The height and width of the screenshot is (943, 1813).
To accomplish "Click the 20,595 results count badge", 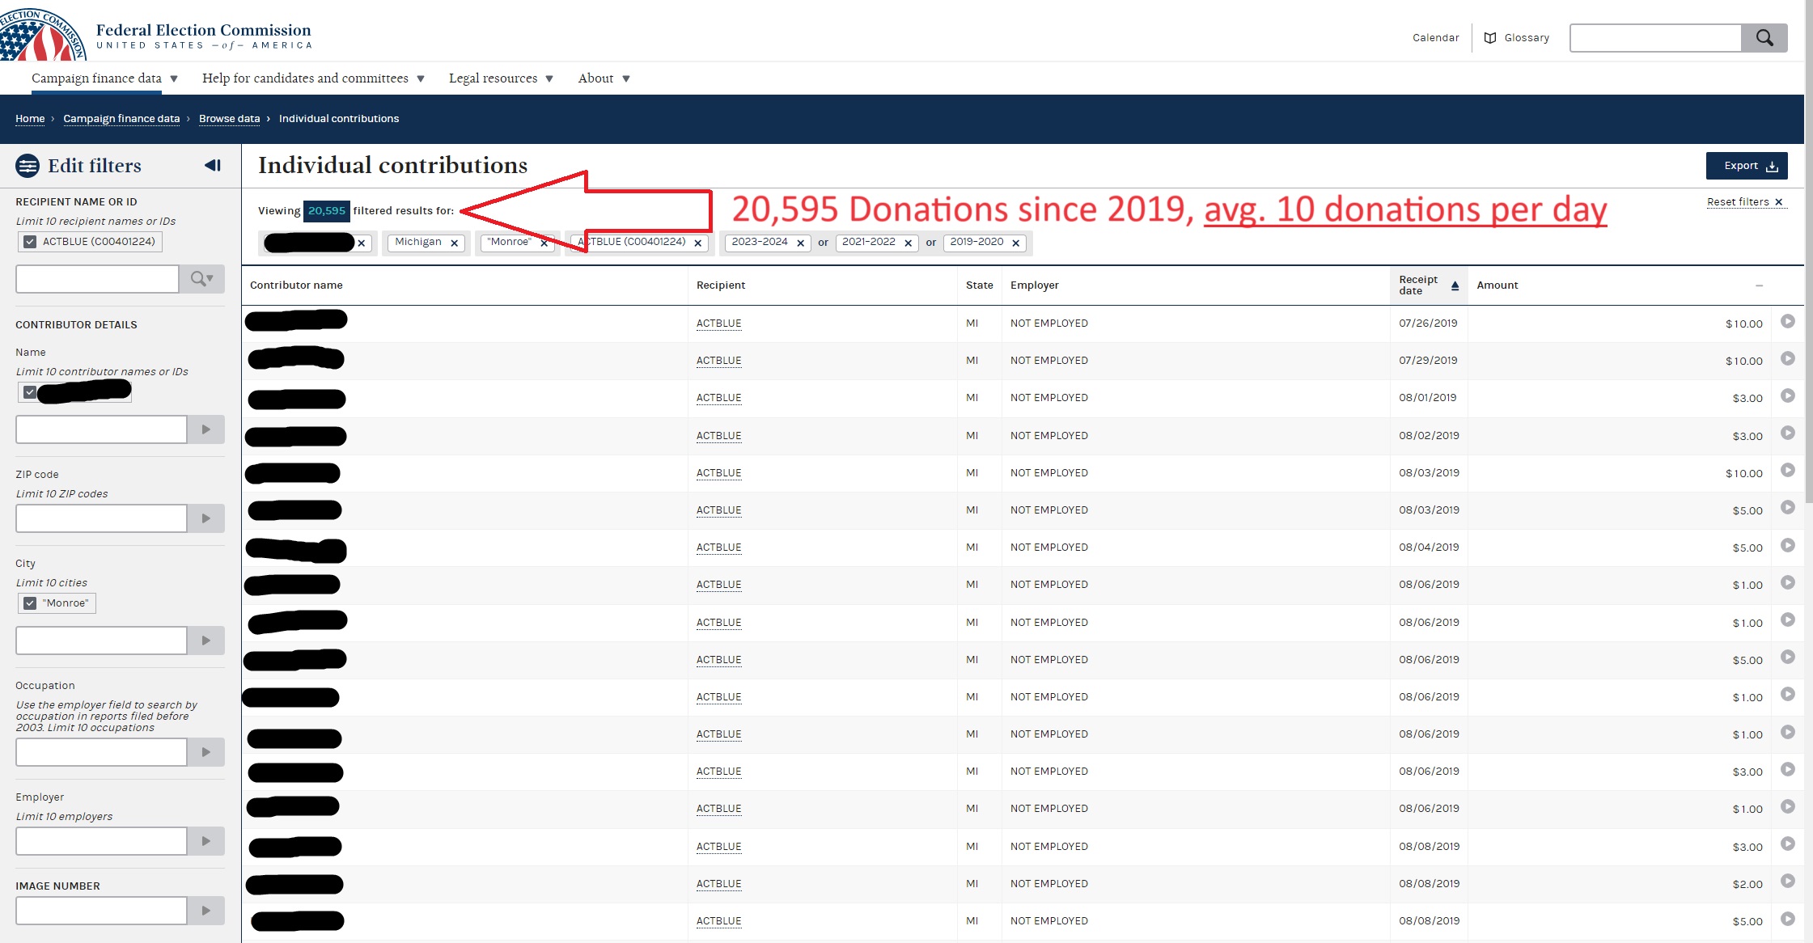I will click(x=327, y=211).
